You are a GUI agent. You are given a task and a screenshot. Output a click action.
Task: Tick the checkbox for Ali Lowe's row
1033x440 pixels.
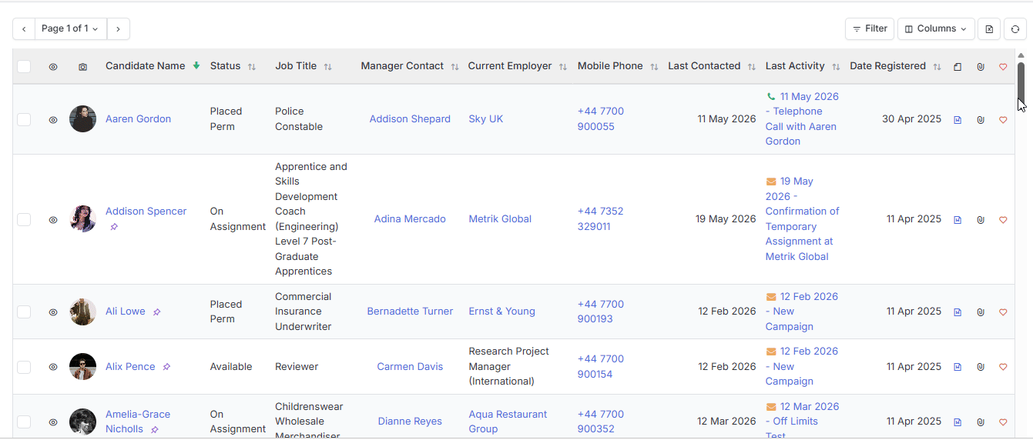(24, 312)
